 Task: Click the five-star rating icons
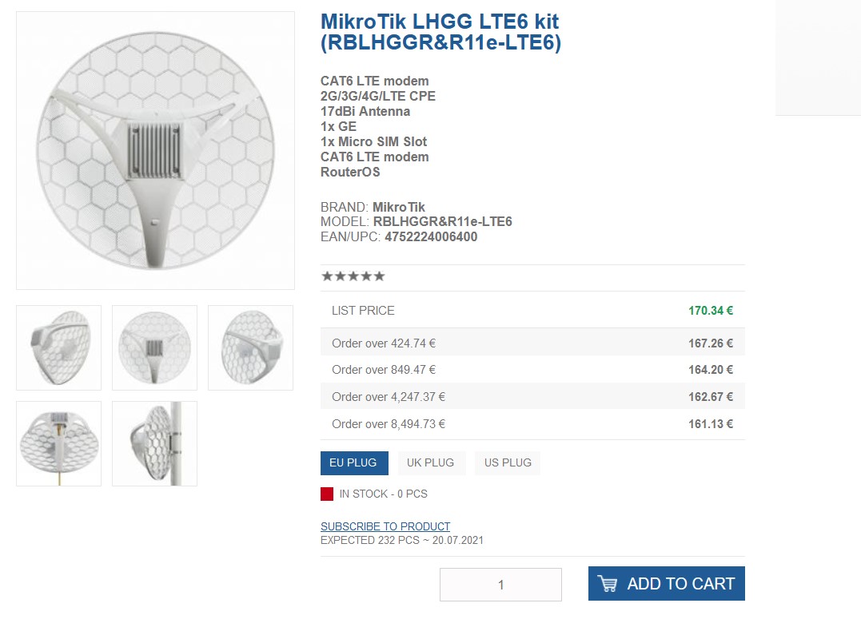pyautogui.click(x=353, y=276)
